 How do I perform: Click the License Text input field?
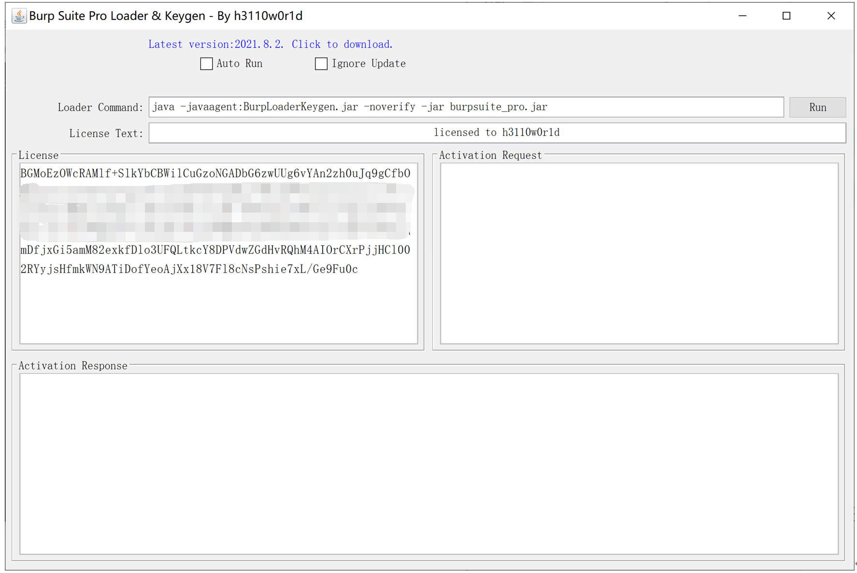tap(497, 133)
